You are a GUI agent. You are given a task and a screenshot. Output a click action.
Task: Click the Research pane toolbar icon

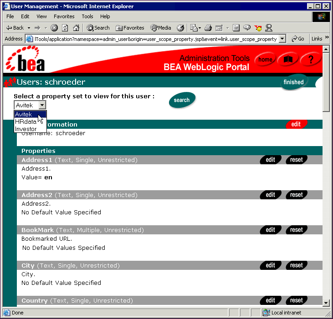point(236,28)
